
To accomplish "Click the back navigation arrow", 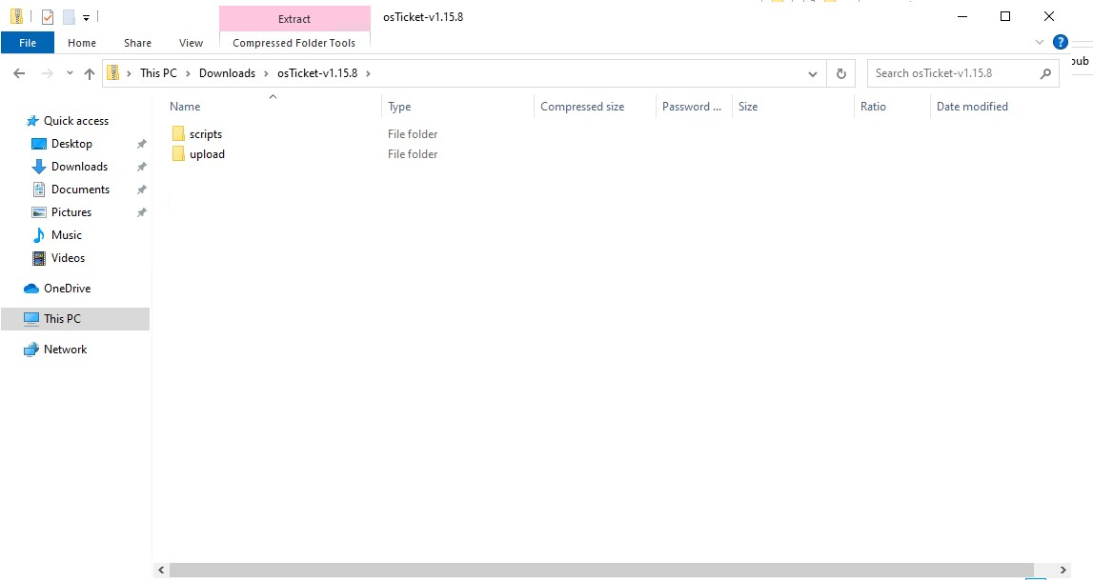I will pyautogui.click(x=19, y=72).
